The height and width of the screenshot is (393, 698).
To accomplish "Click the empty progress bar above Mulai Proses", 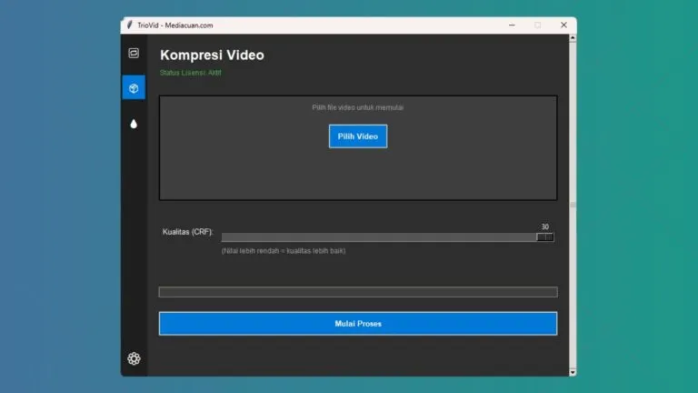I will [357, 292].
